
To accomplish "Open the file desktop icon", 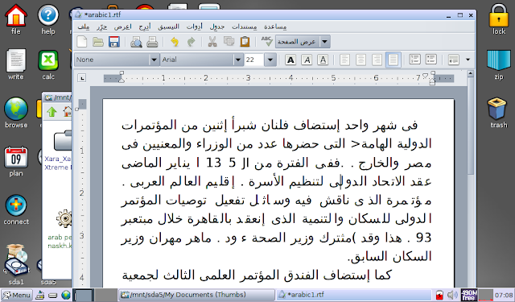I will [x=15, y=19].
